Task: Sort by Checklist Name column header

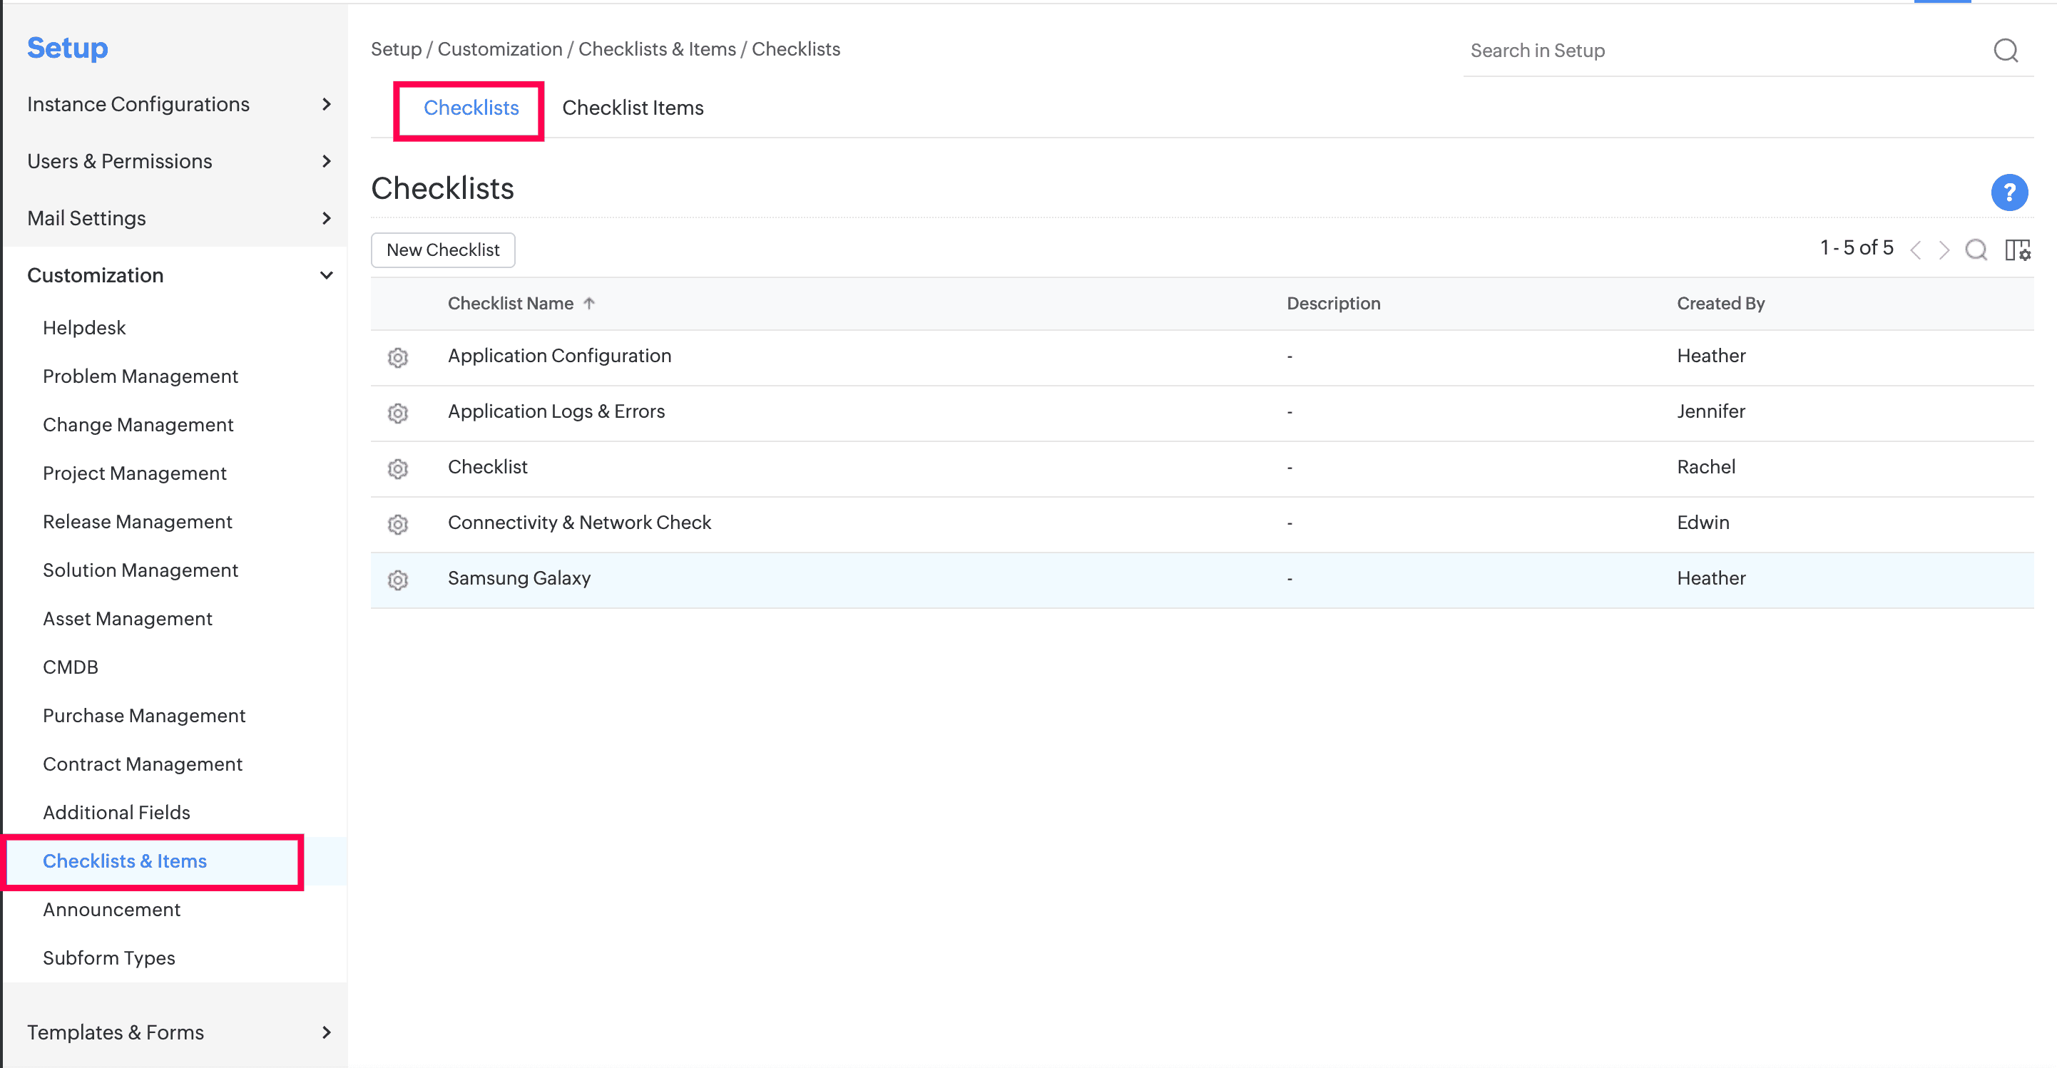Action: [510, 303]
